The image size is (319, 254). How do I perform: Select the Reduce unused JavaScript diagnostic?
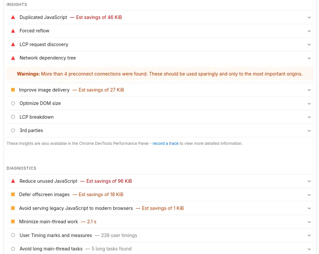pyautogui.click(x=48, y=181)
